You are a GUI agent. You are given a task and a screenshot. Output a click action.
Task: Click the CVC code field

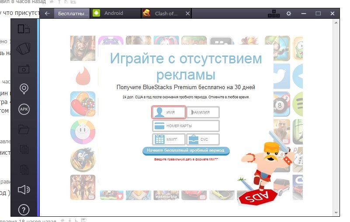coord(203,139)
